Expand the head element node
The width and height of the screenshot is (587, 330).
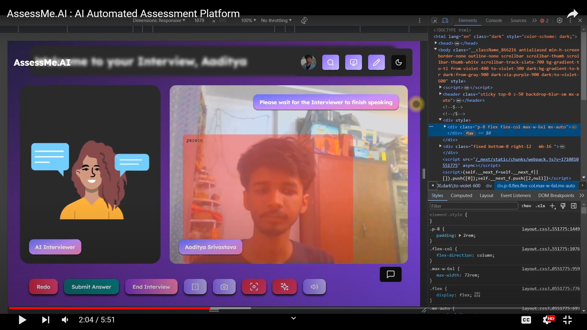coord(436,43)
